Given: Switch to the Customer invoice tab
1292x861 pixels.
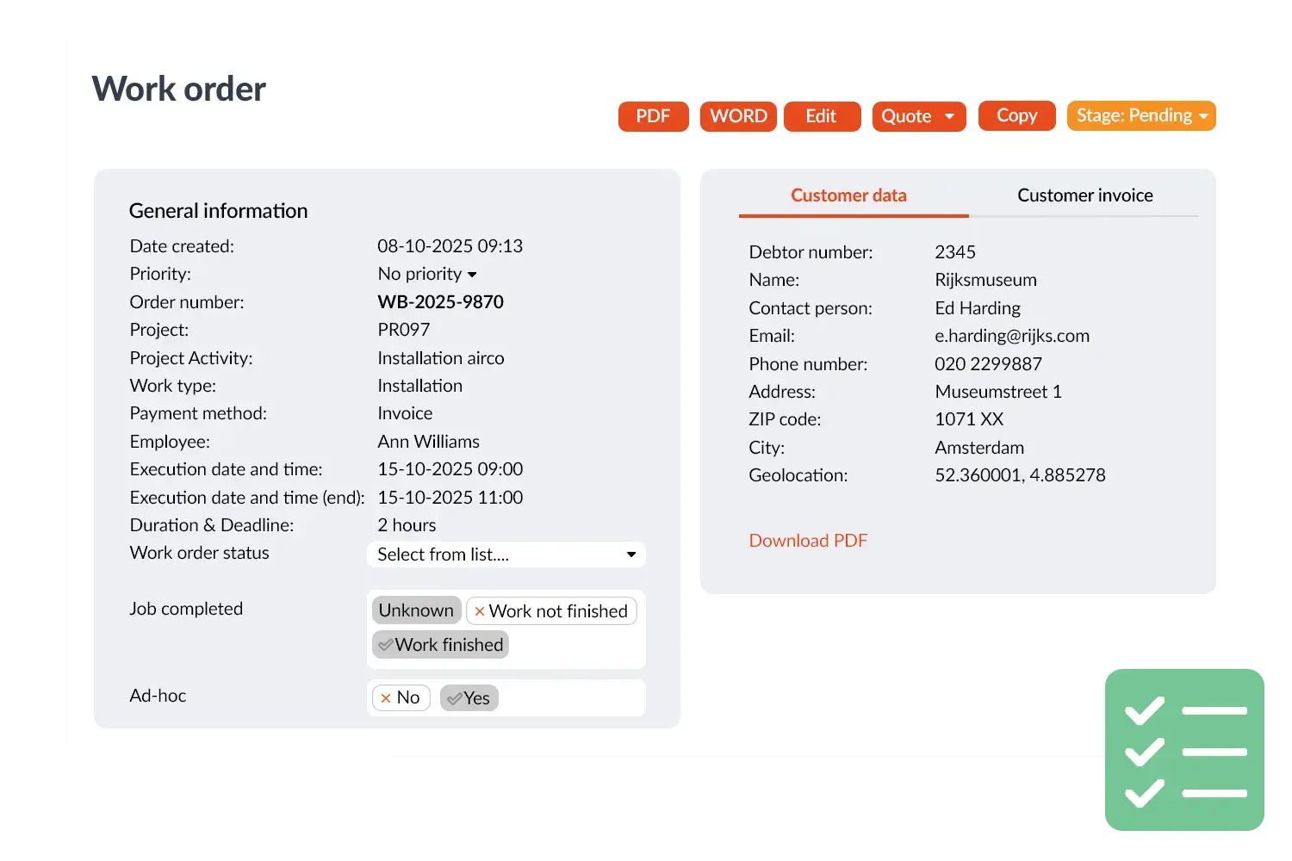Looking at the screenshot, I should pos(1084,195).
